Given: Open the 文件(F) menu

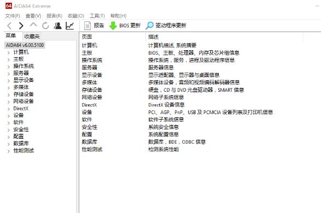Looking at the screenshot, I should point(13,16).
